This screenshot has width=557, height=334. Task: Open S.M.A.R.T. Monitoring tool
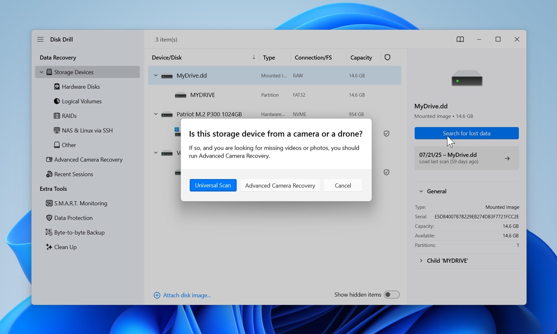(x=80, y=203)
